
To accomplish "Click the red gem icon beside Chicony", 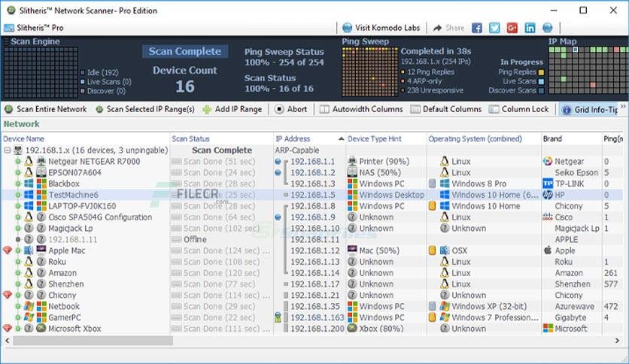I will click(8, 295).
